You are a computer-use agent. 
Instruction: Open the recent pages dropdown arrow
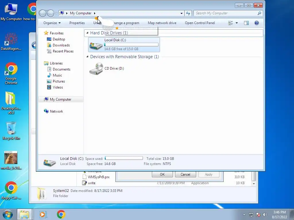click(56, 13)
